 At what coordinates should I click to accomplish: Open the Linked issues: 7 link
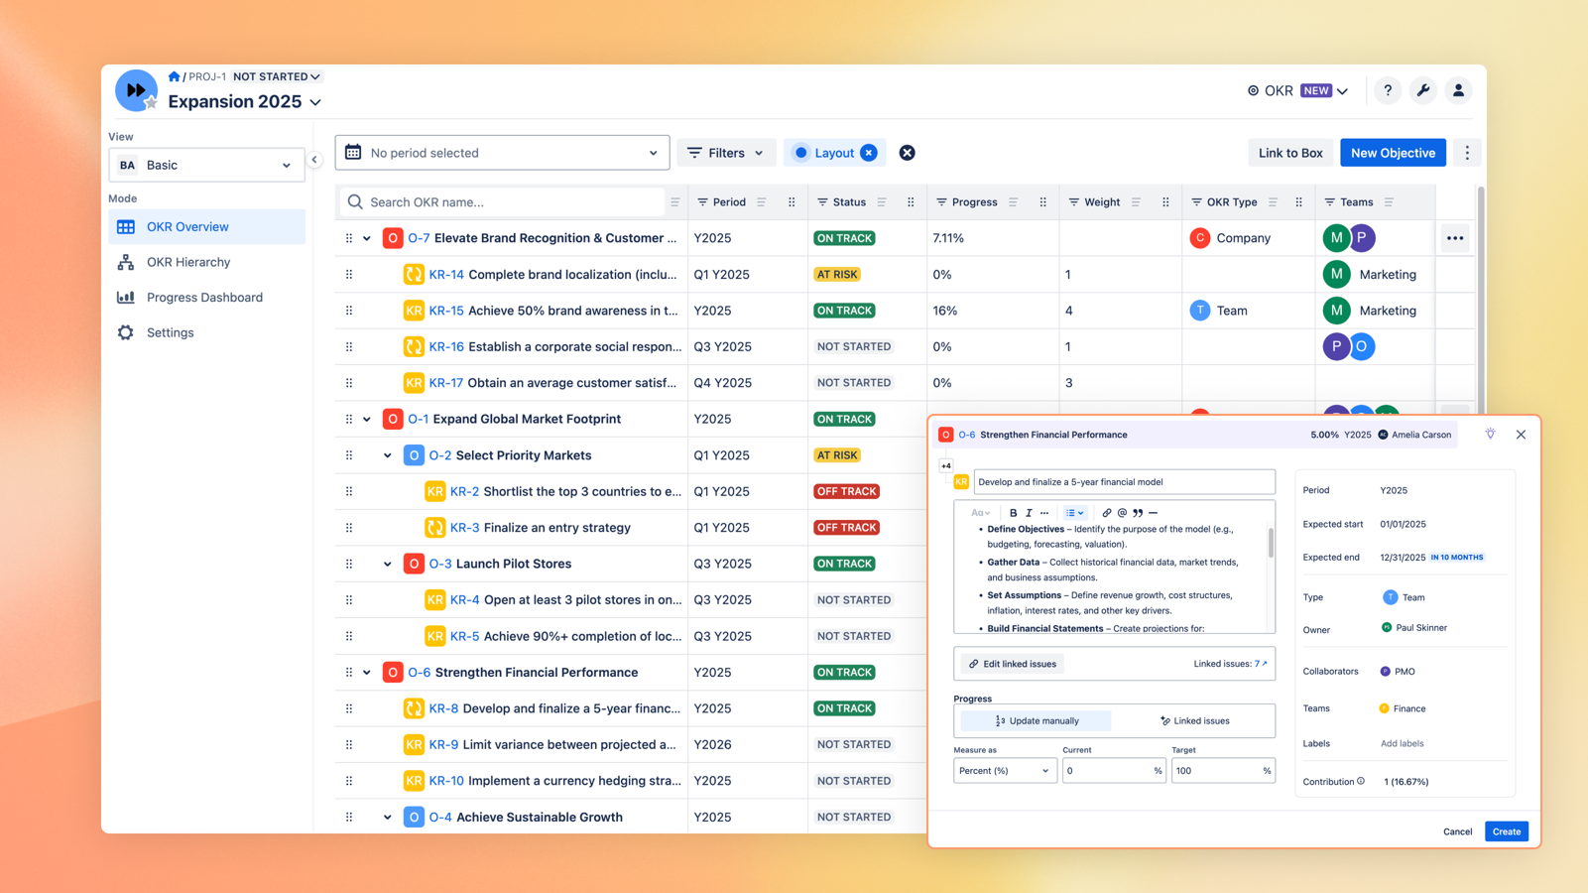[1229, 663]
